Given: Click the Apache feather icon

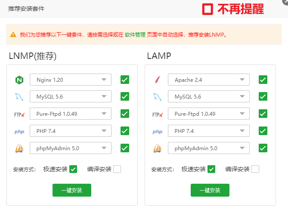Looking at the screenshot, I should click(x=158, y=80).
